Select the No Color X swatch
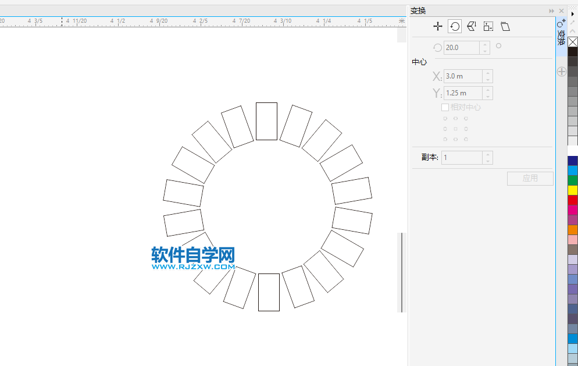Screen dimensions: 578x366 [x=572, y=42]
